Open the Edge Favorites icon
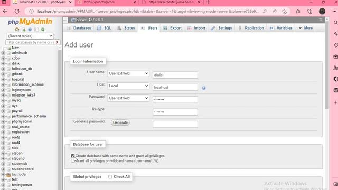 click(298, 12)
